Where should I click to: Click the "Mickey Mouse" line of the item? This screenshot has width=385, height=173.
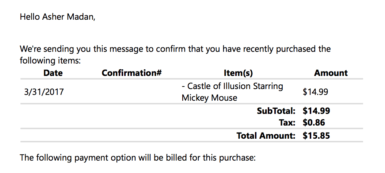tap(209, 98)
